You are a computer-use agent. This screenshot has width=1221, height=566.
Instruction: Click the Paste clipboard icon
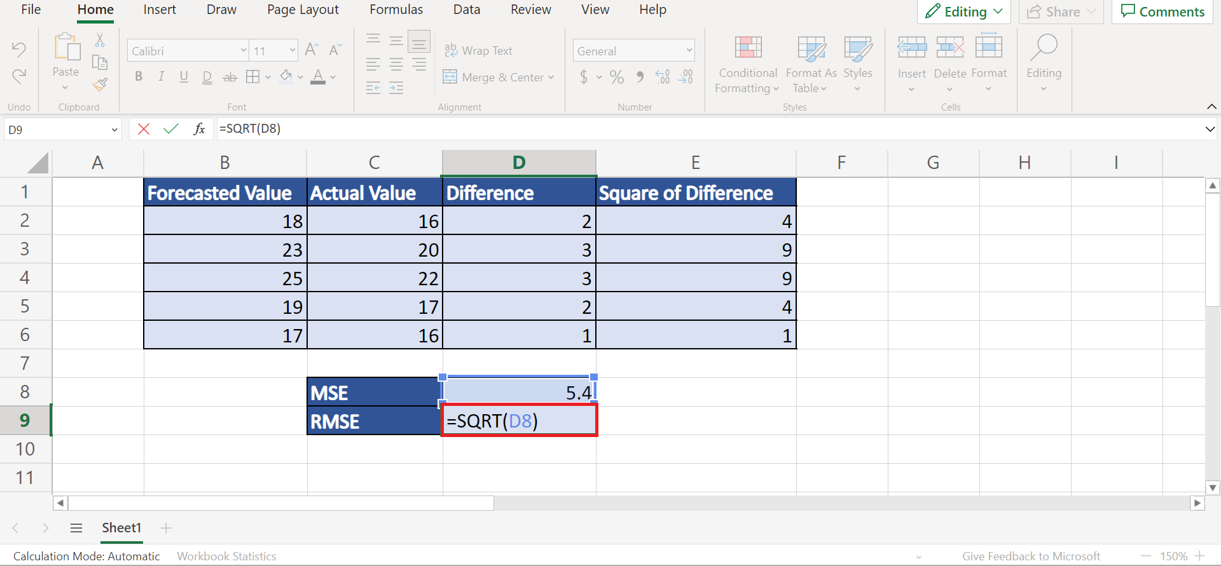coord(66,48)
